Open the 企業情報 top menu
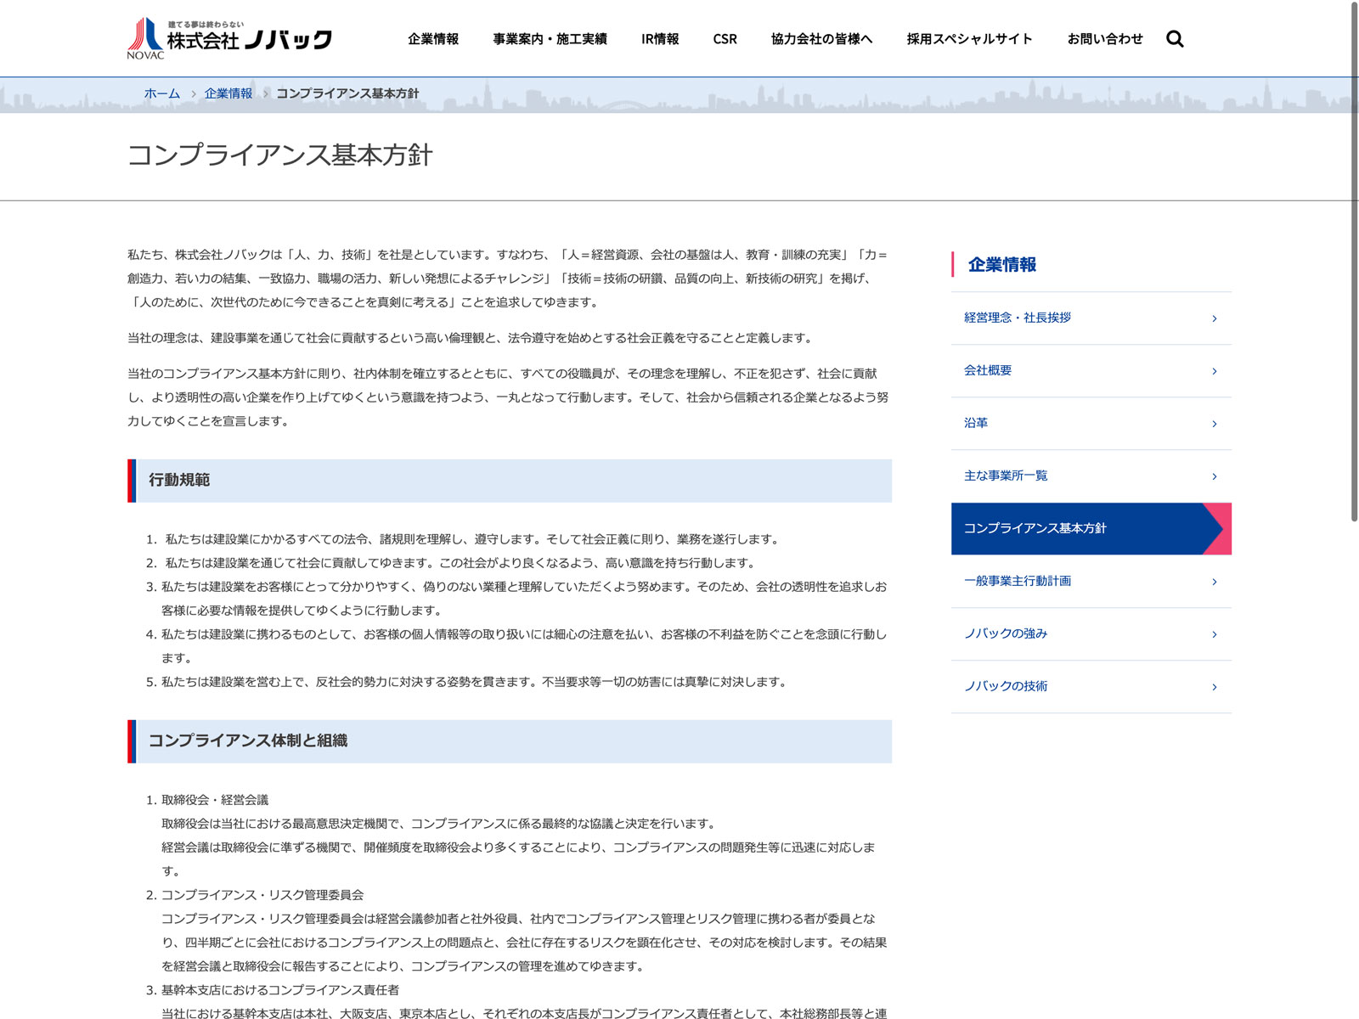Screen dimensions: 1359x1019 point(433,39)
